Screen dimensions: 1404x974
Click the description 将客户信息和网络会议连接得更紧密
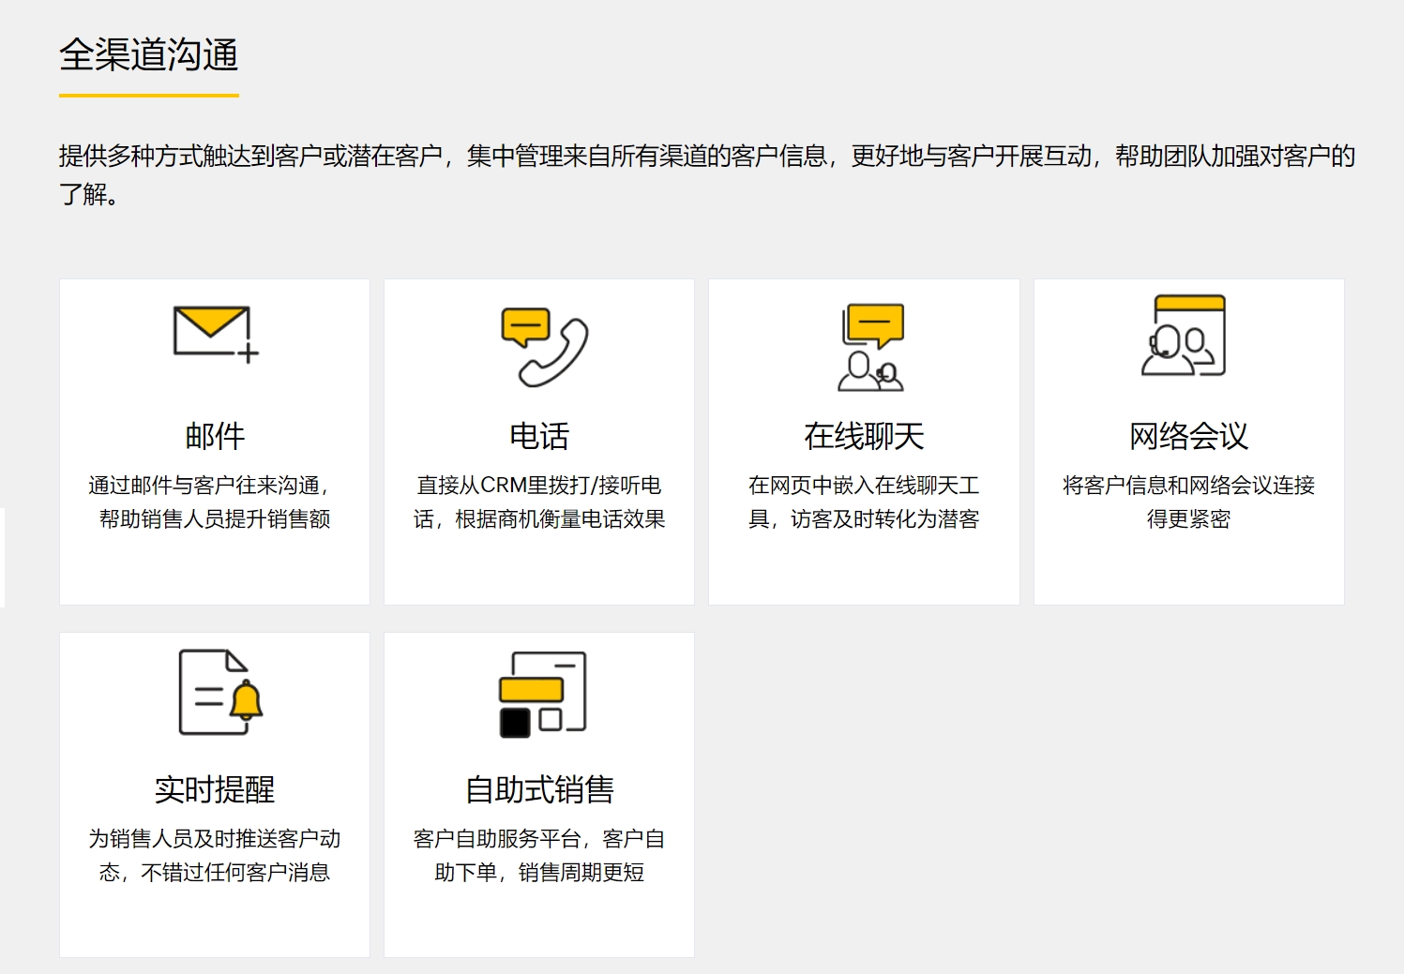tap(1188, 502)
